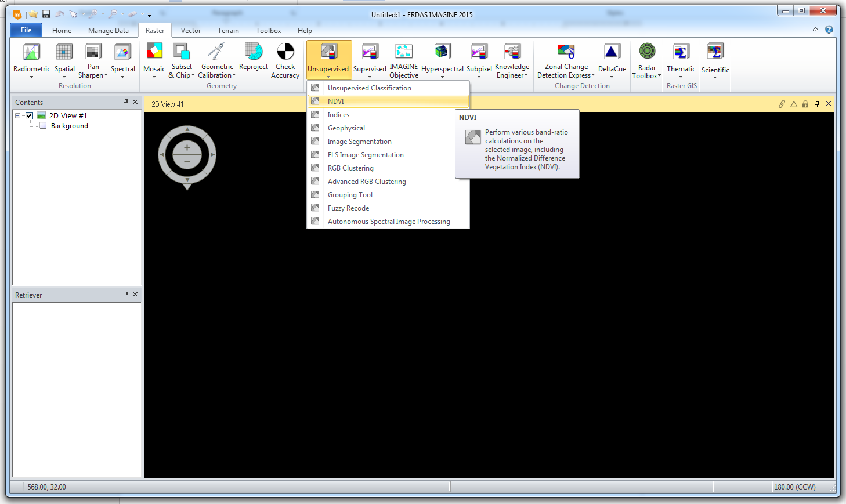Click the open folder icon in quick access toolbar
Viewport: 846px width, 504px height.
tap(34, 14)
